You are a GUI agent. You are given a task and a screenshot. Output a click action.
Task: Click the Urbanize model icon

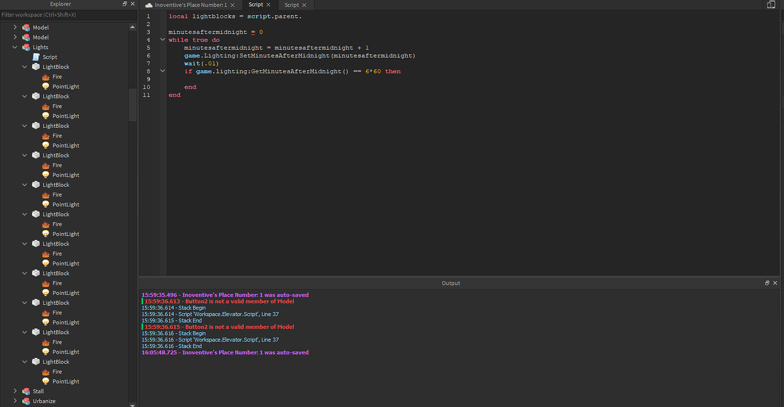click(x=26, y=401)
